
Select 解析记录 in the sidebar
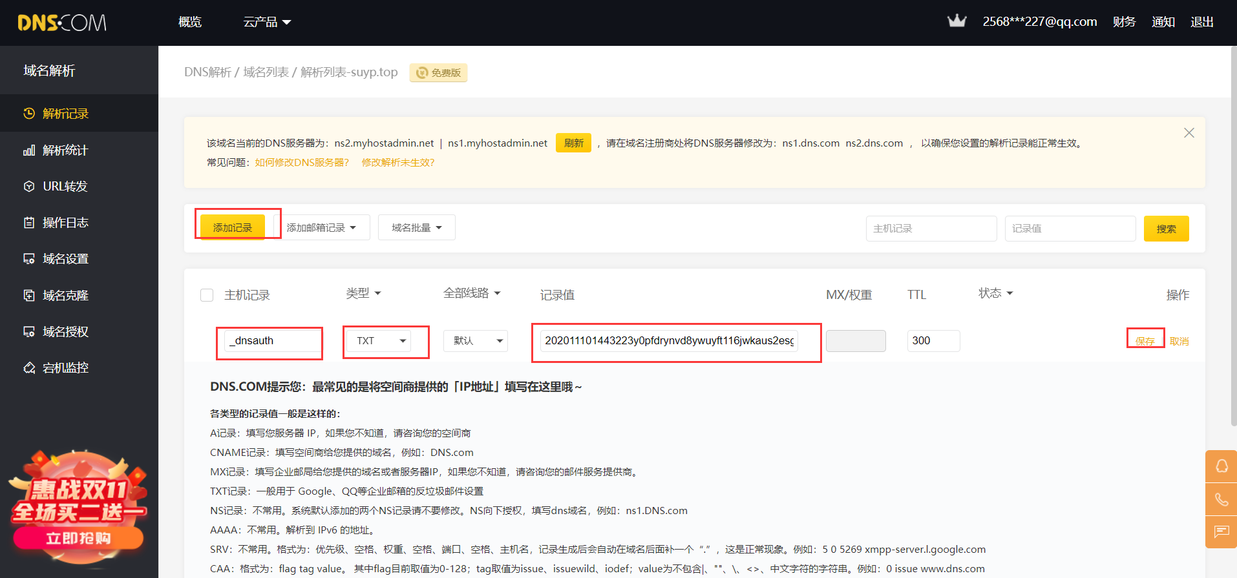(x=79, y=114)
